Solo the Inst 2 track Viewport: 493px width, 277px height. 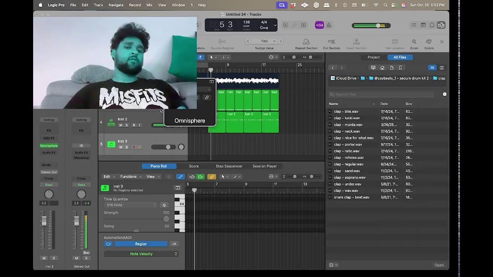(126, 125)
